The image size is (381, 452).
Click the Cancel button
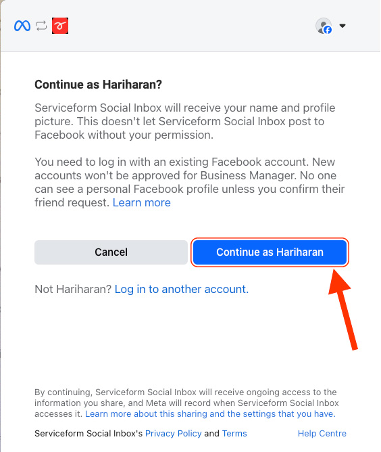[111, 252]
